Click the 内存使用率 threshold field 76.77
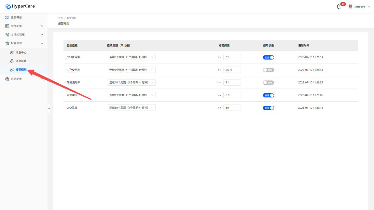 tap(232, 70)
